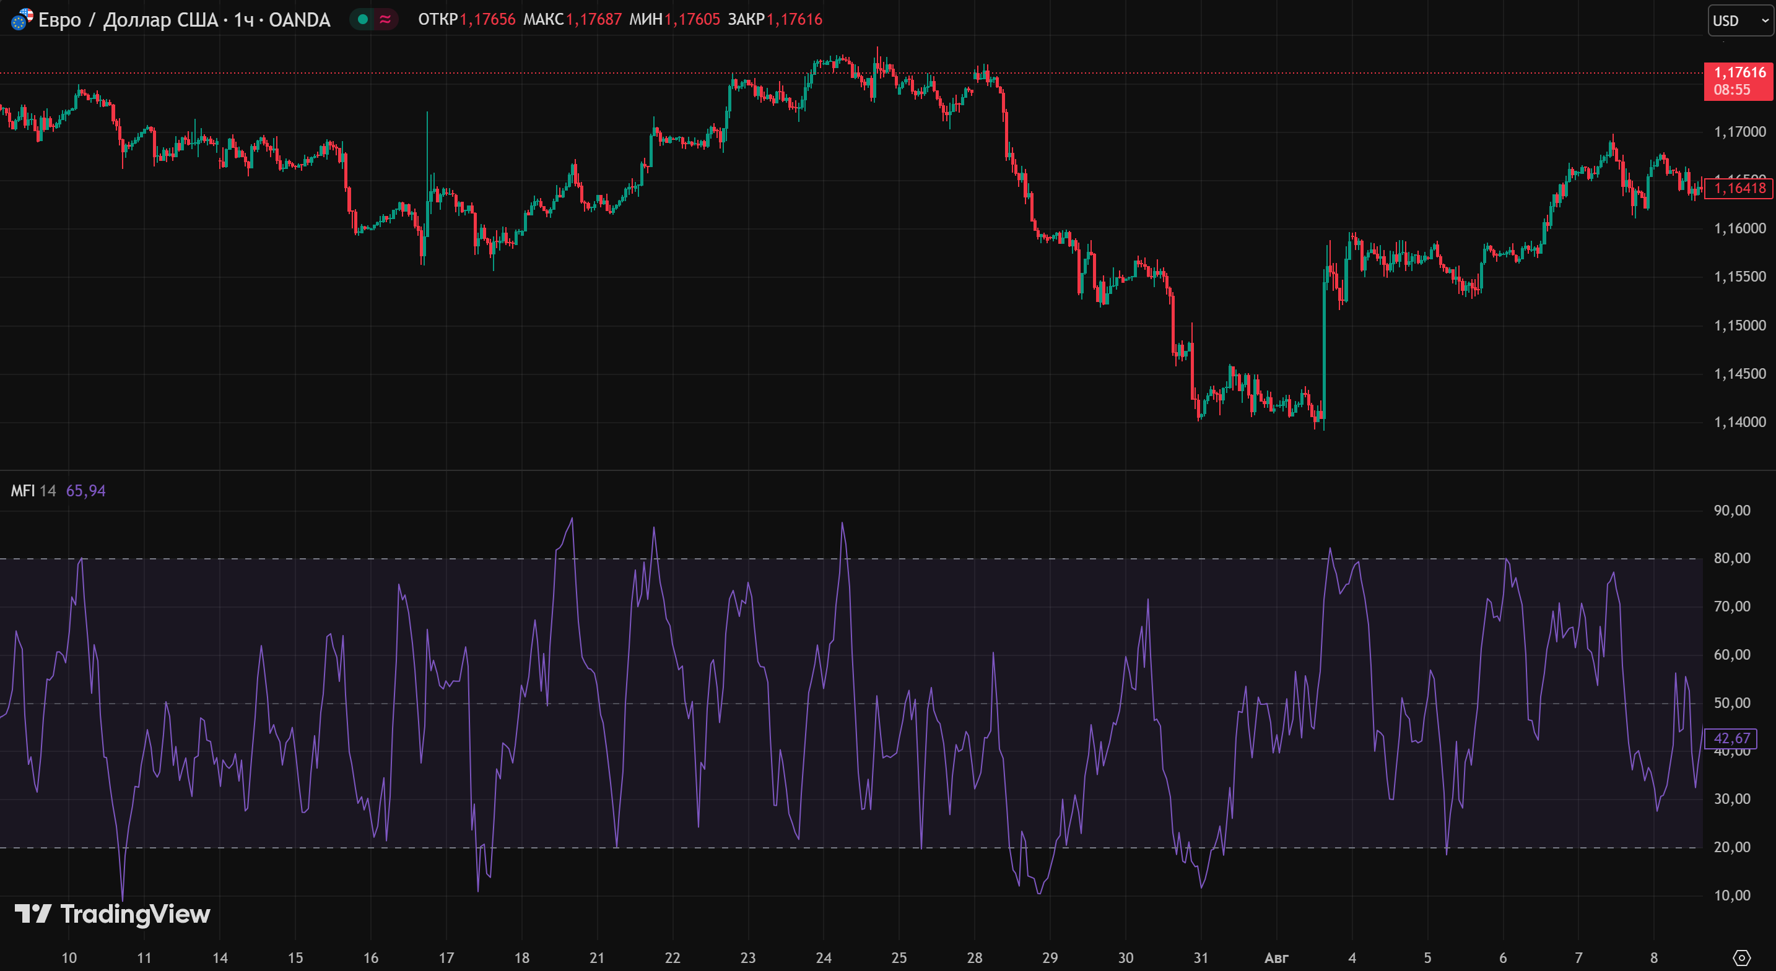
Task: Click the MFI value 65,94
Action: tap(85, 491)
